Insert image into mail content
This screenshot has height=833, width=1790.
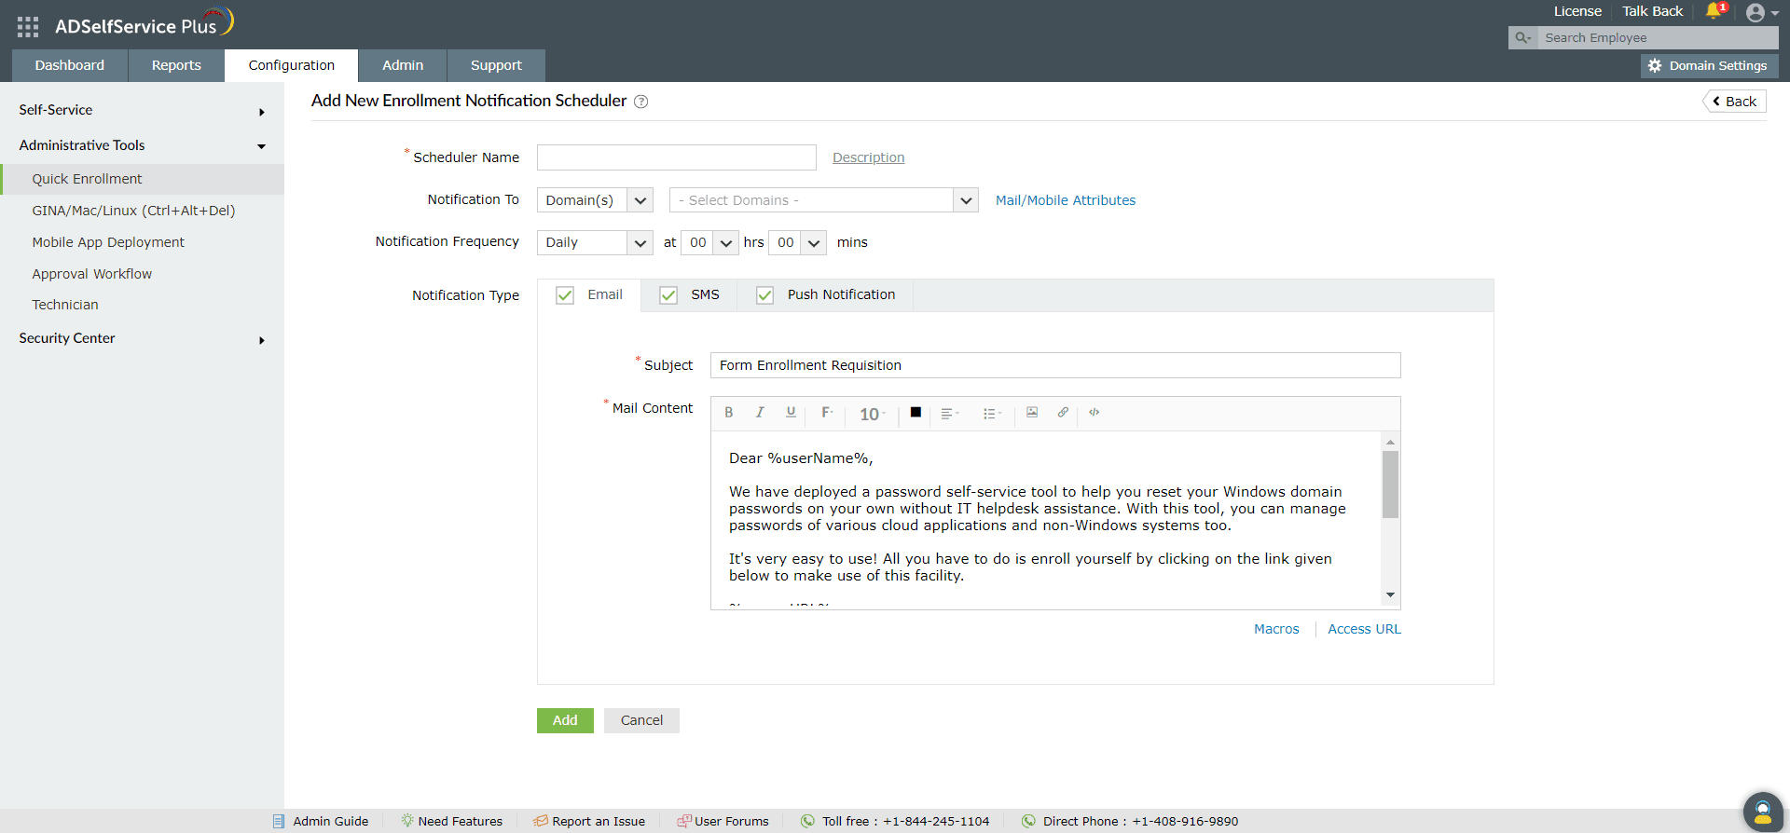point(1032,413)
